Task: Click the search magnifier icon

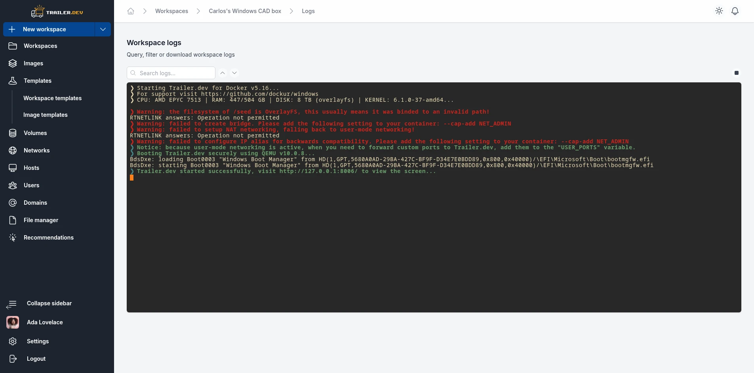Action: 133,73
